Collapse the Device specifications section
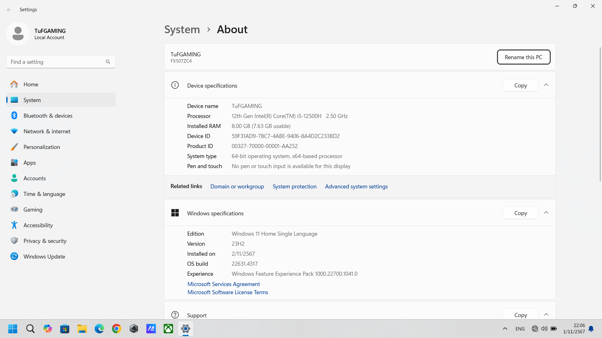Screen dimensions: 602x338 546,85
